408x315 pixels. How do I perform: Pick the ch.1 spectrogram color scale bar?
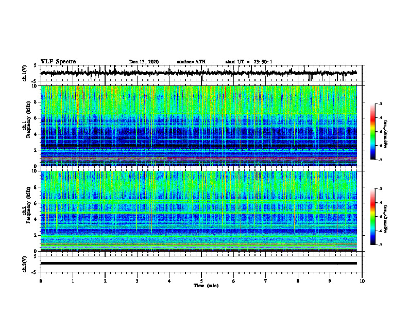372,132
